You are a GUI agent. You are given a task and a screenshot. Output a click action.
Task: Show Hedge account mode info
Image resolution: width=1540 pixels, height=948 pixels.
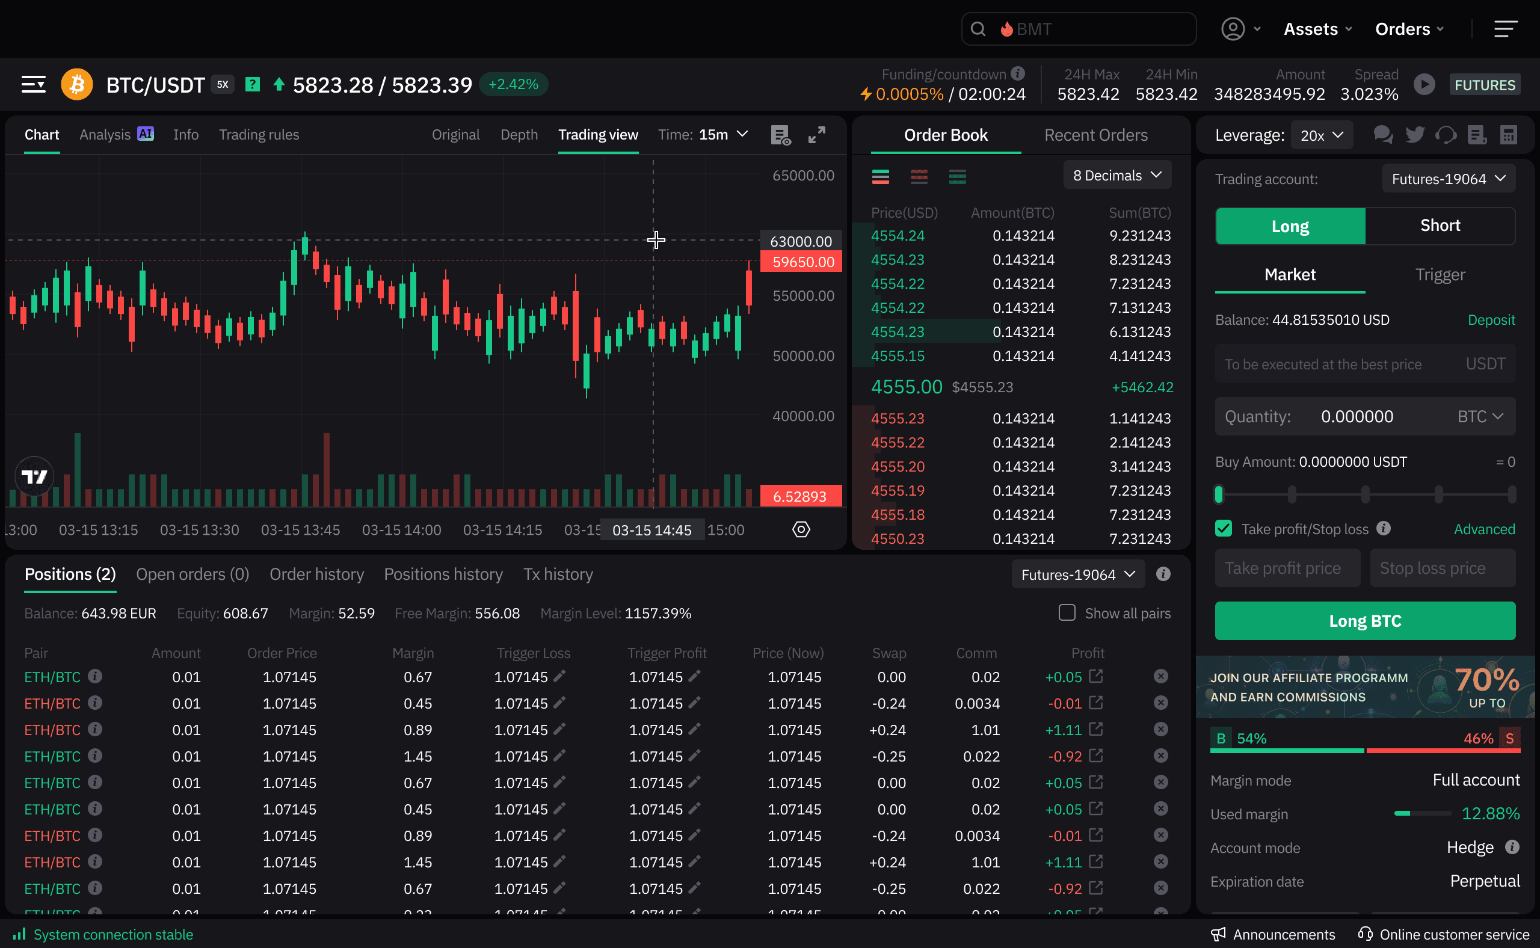(x=1512, y=847)
